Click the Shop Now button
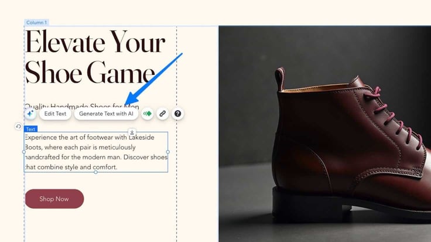 pos(54,199)
